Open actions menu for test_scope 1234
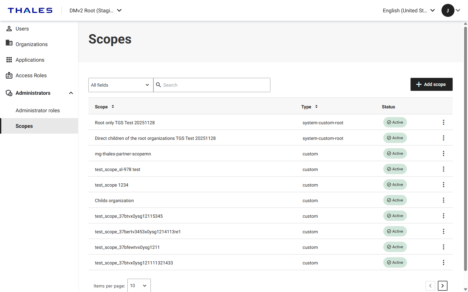 click(443, 185)
